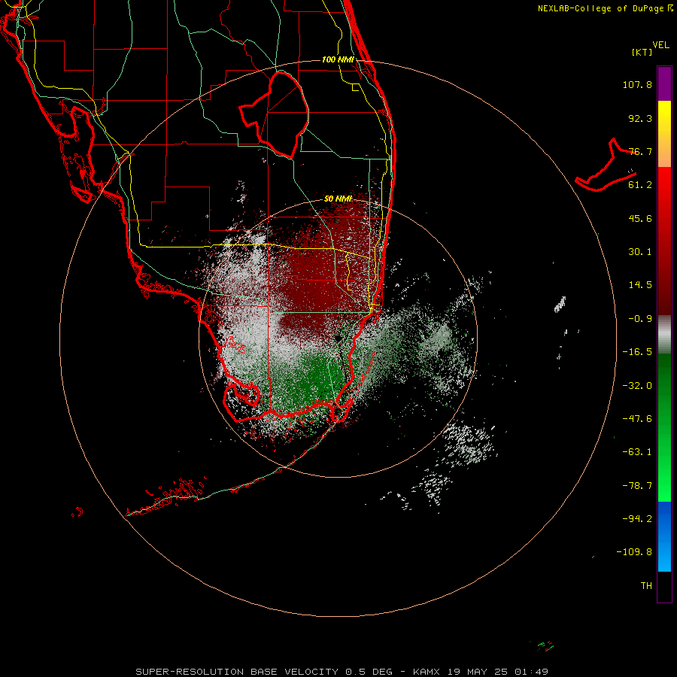Click the 50 NMI range ring label

pos(338,199)
